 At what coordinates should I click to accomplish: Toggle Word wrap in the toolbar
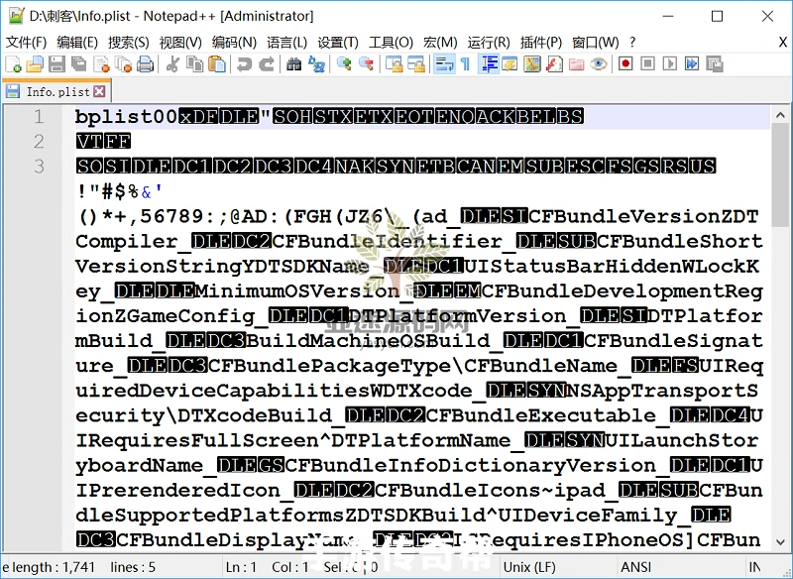pos(442,64)
